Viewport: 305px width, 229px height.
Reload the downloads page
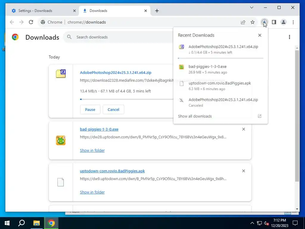[31, 22]
